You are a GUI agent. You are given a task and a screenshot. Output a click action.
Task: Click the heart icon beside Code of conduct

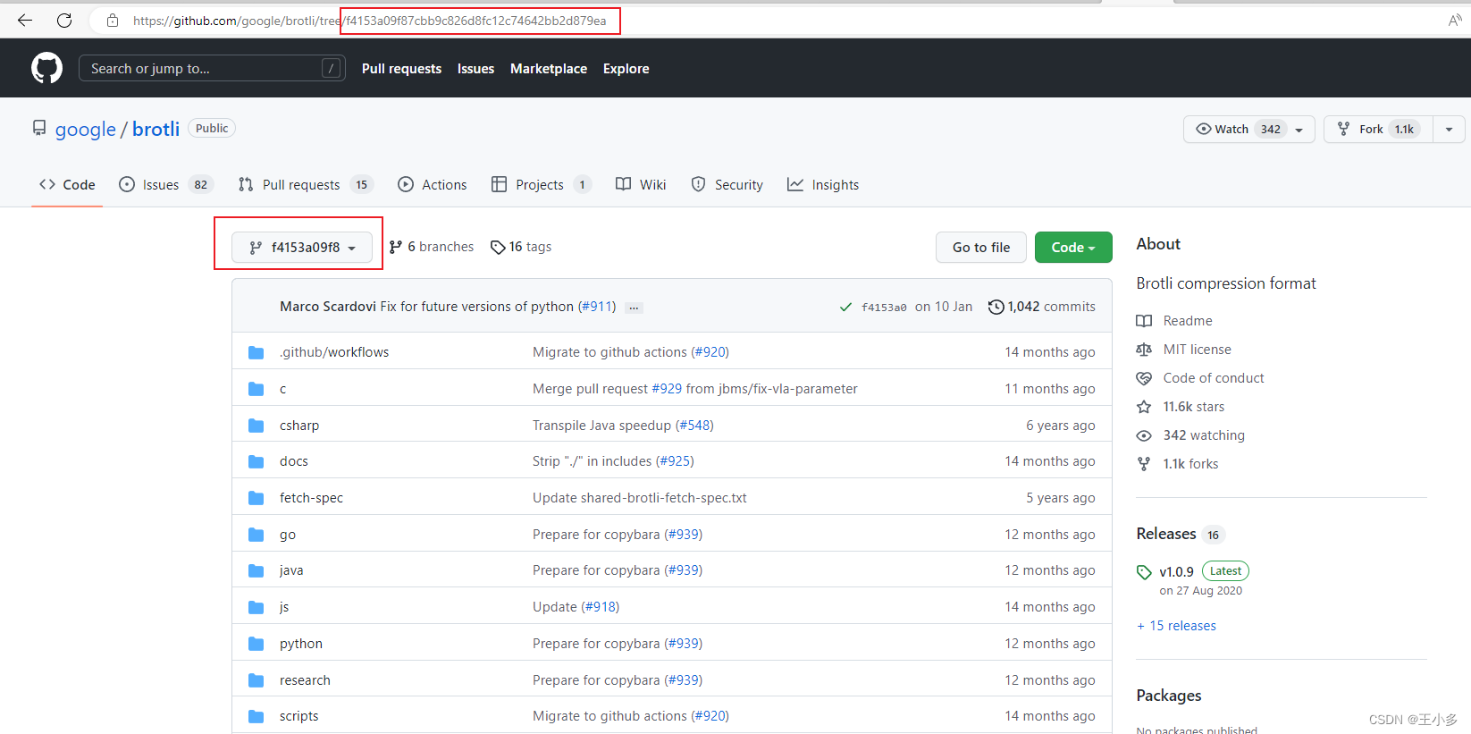1144,378
